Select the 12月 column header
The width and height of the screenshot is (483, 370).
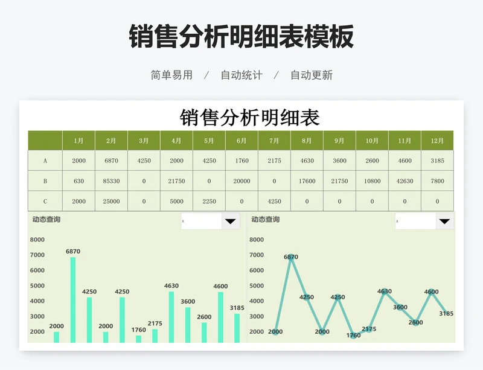tap(437, 141)
